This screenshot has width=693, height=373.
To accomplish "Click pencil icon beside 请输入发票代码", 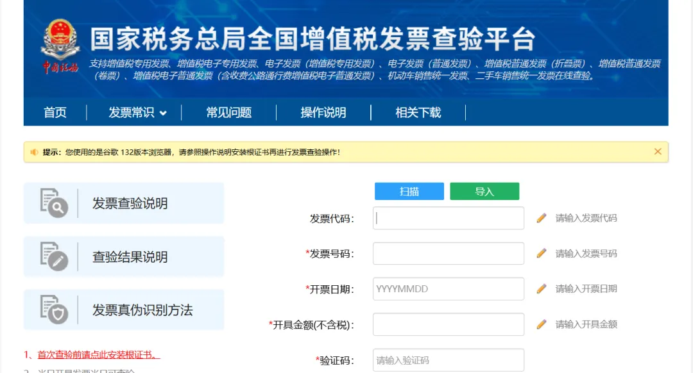I will (x=542, y=218).
